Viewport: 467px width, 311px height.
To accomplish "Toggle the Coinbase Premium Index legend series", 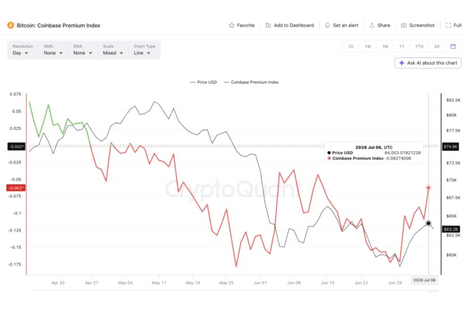I will (251, 82).
